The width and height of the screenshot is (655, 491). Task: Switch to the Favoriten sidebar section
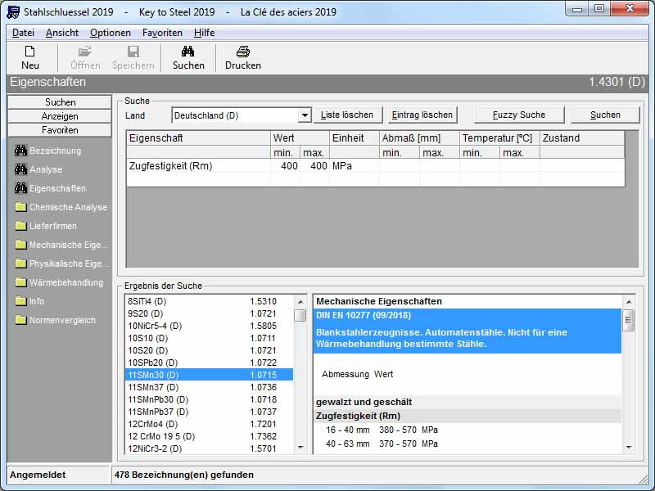point(60,130)
